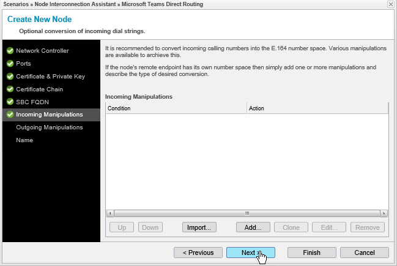
Task: Click the green check icon beside Ports
Action: click(x=10, y=64)
